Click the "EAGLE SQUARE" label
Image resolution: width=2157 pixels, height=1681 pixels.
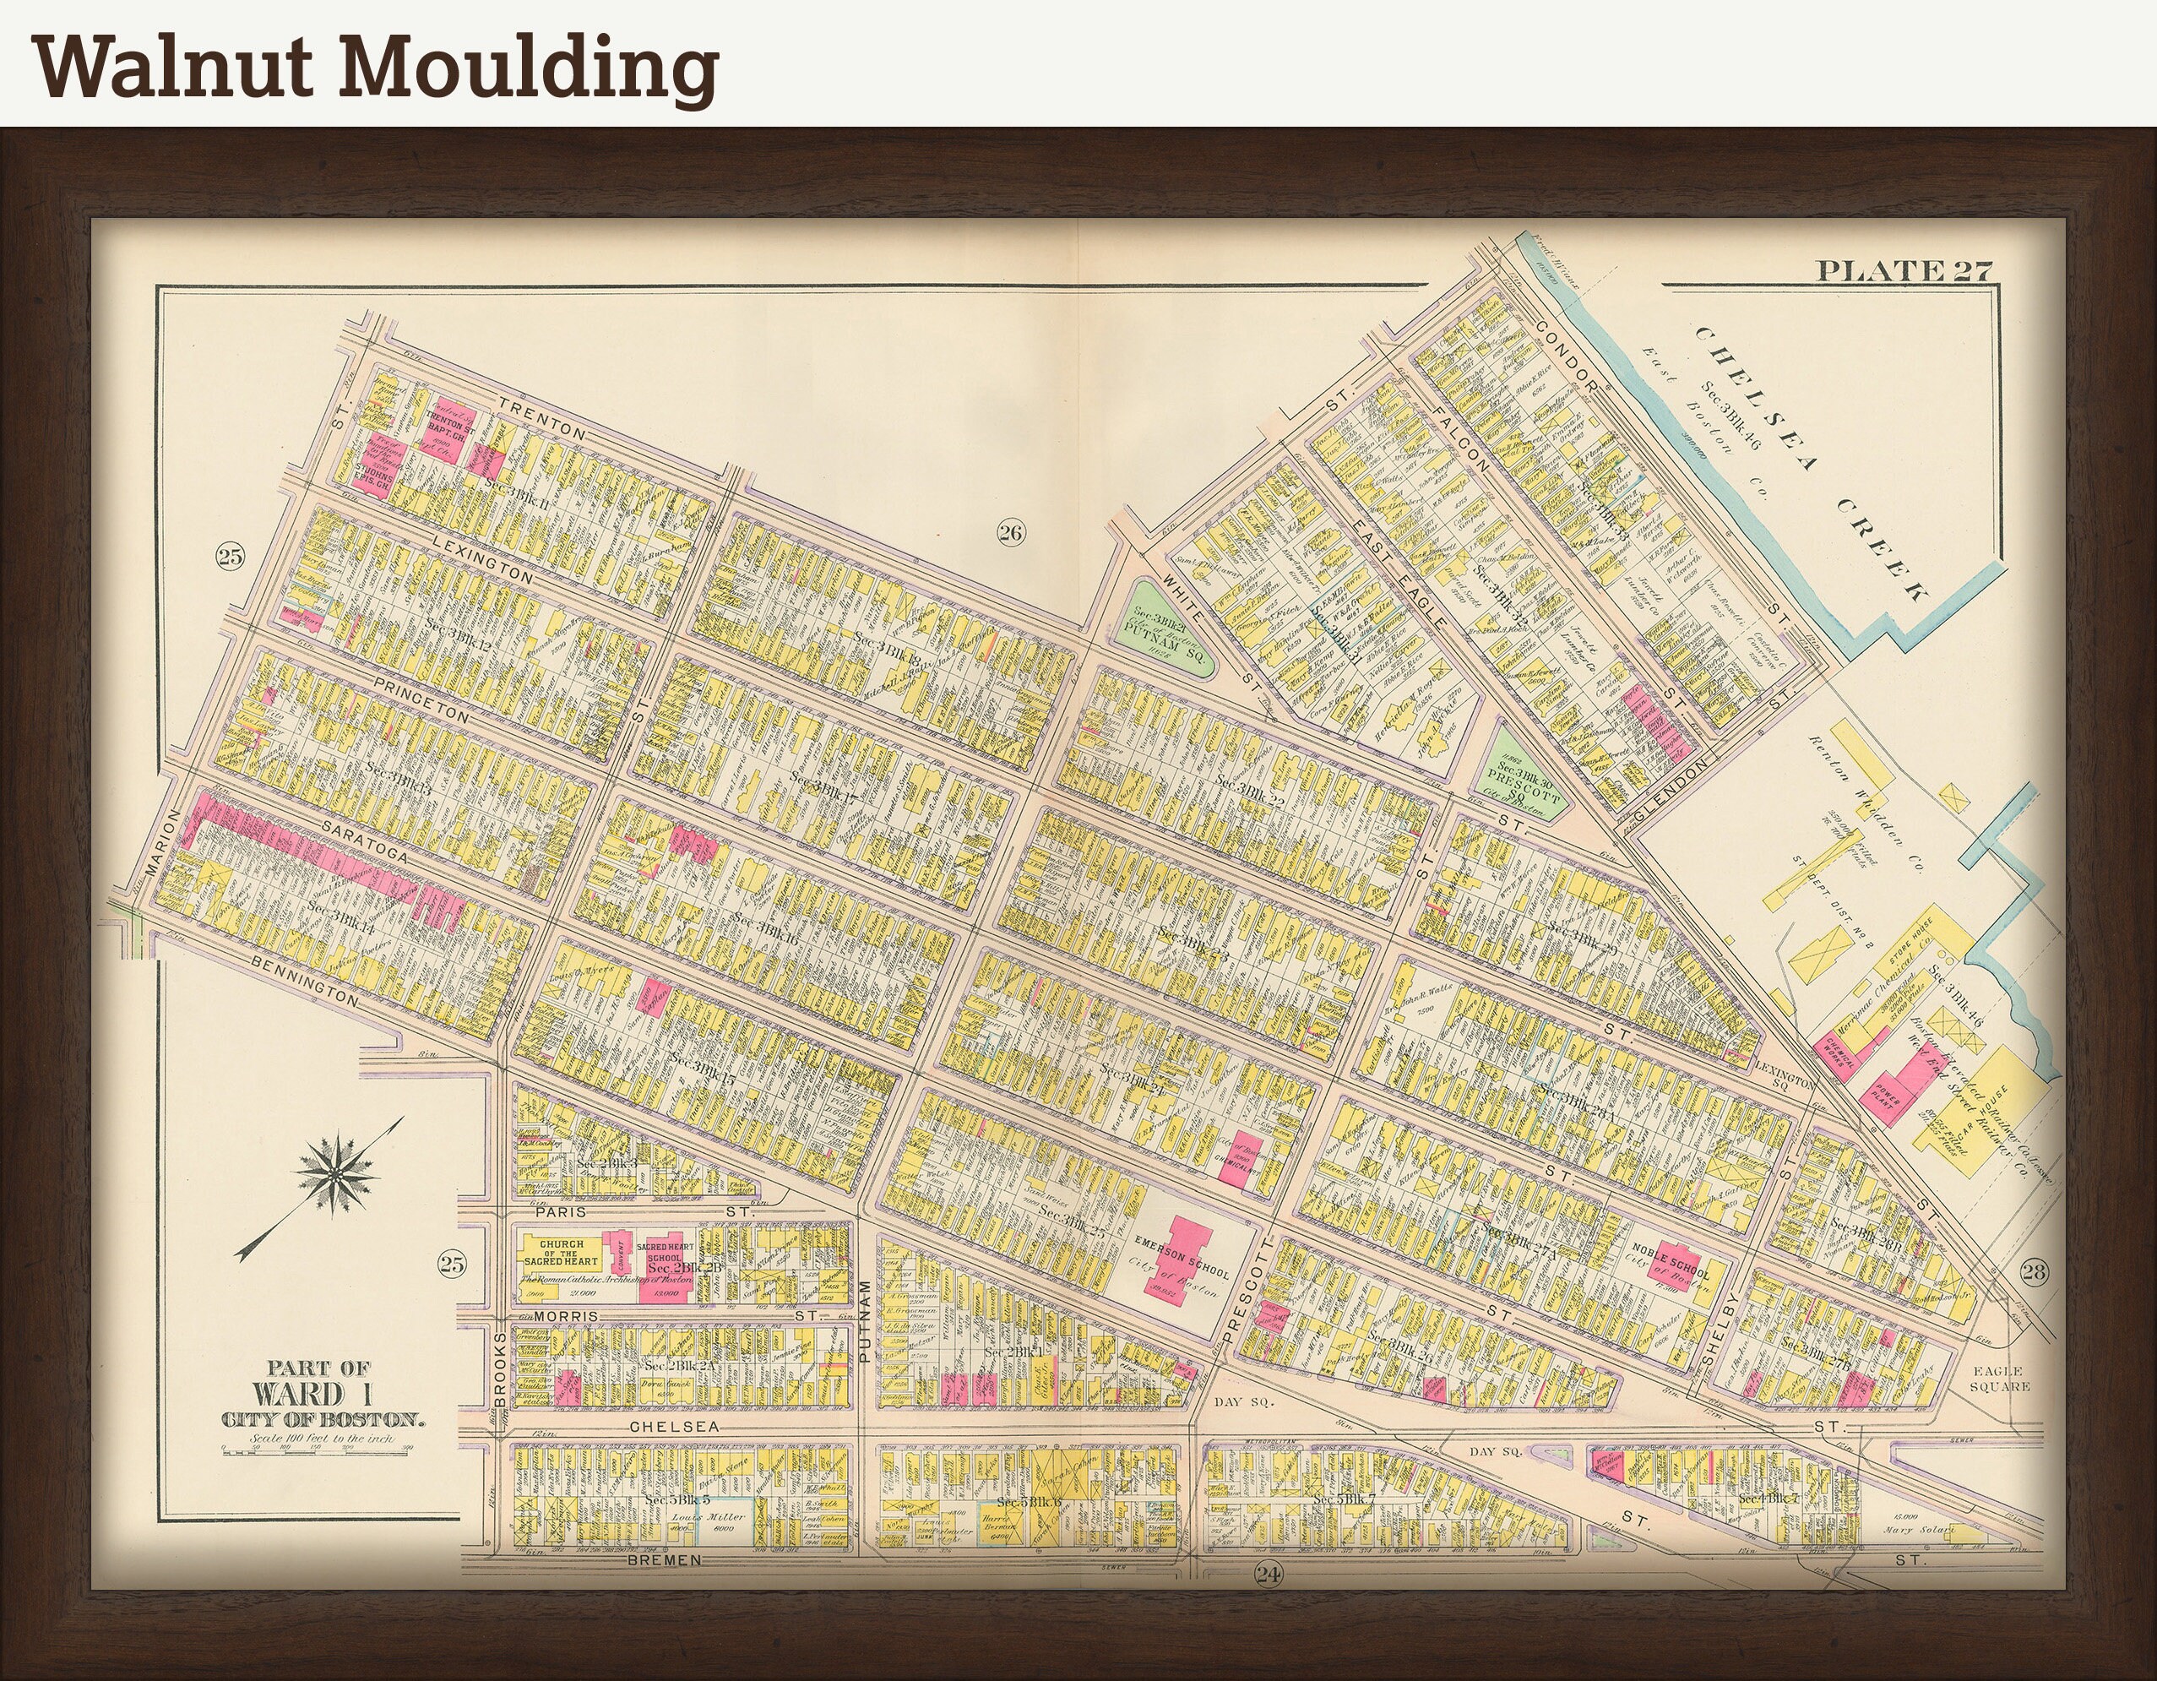pyautogui.click(x=1998, y=1378)
